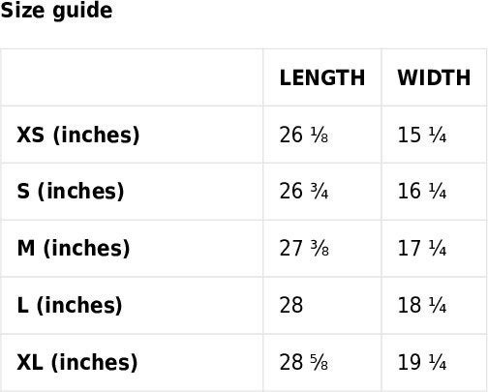Image resolution: width=488 pixels, height=392 pixels.
Task: Select the M length value 27 ⅜
Action: point(304,248)
